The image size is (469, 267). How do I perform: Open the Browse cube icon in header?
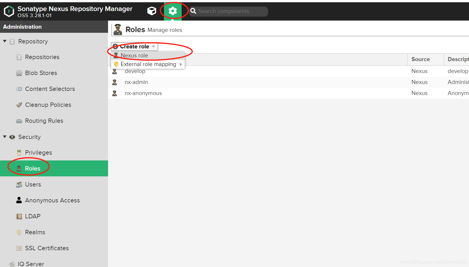152,11
